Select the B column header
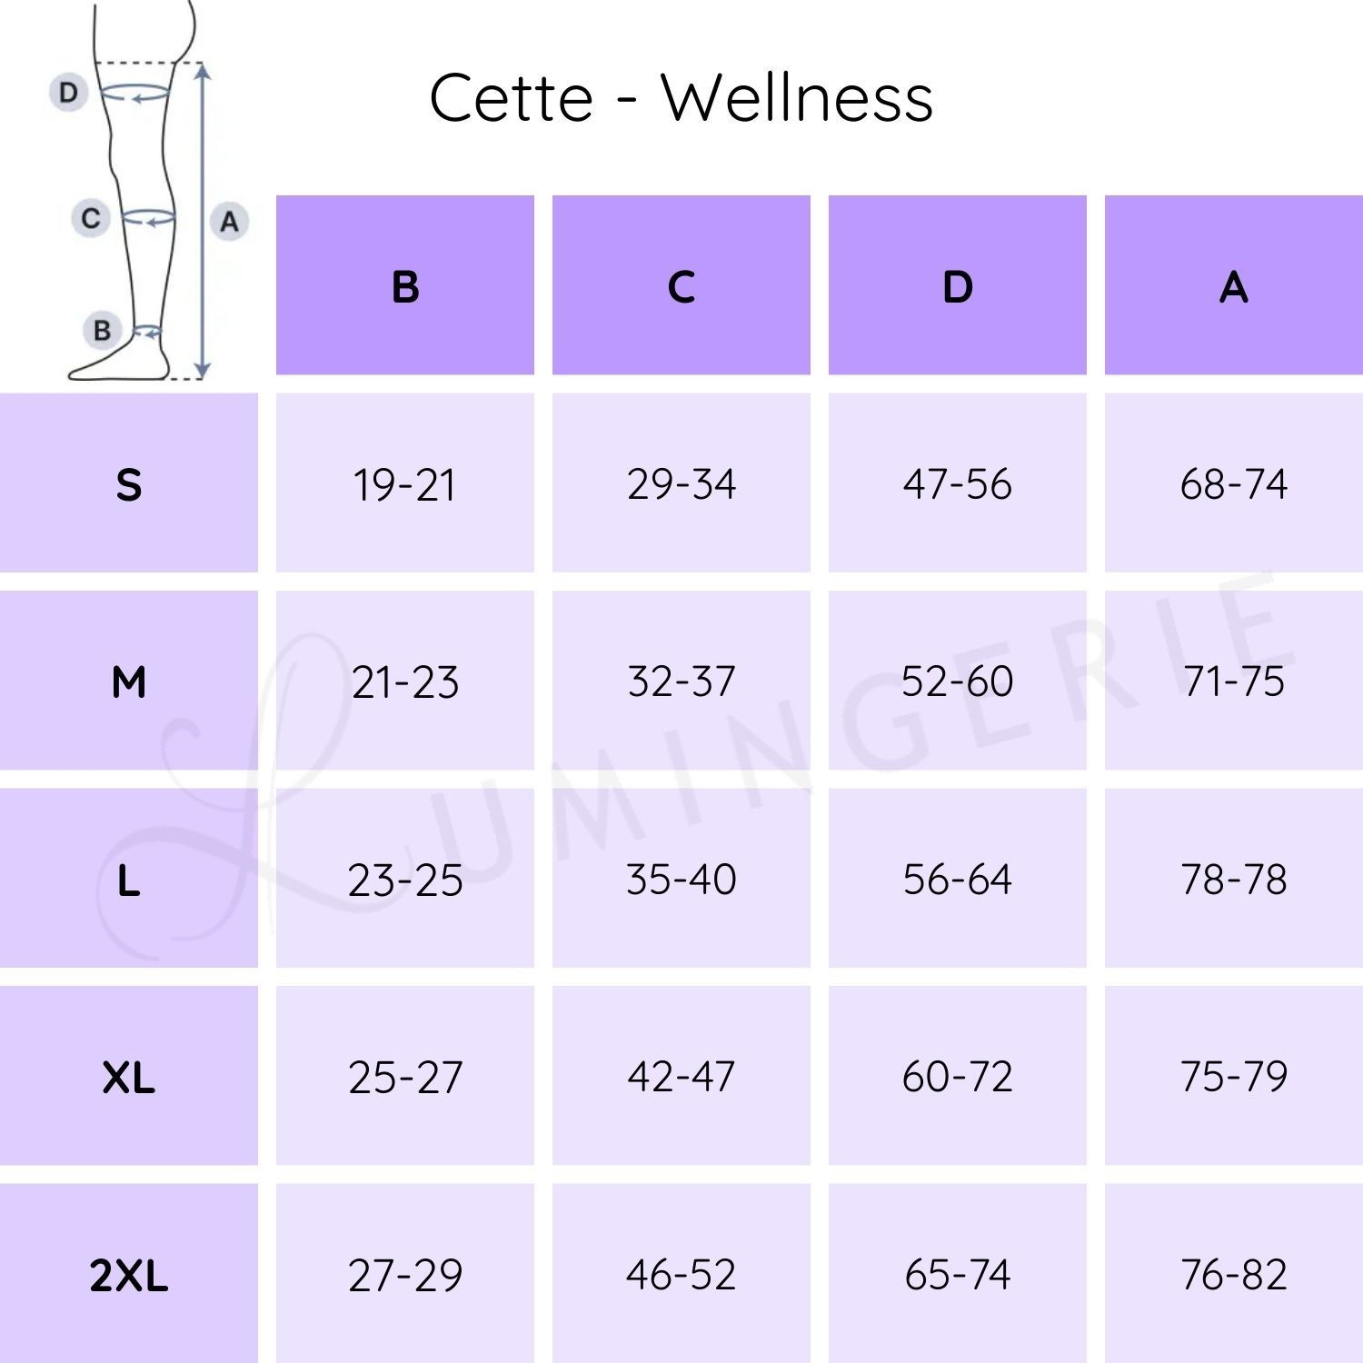This screenshot has height=1363, width=1363. click(405, 285)
